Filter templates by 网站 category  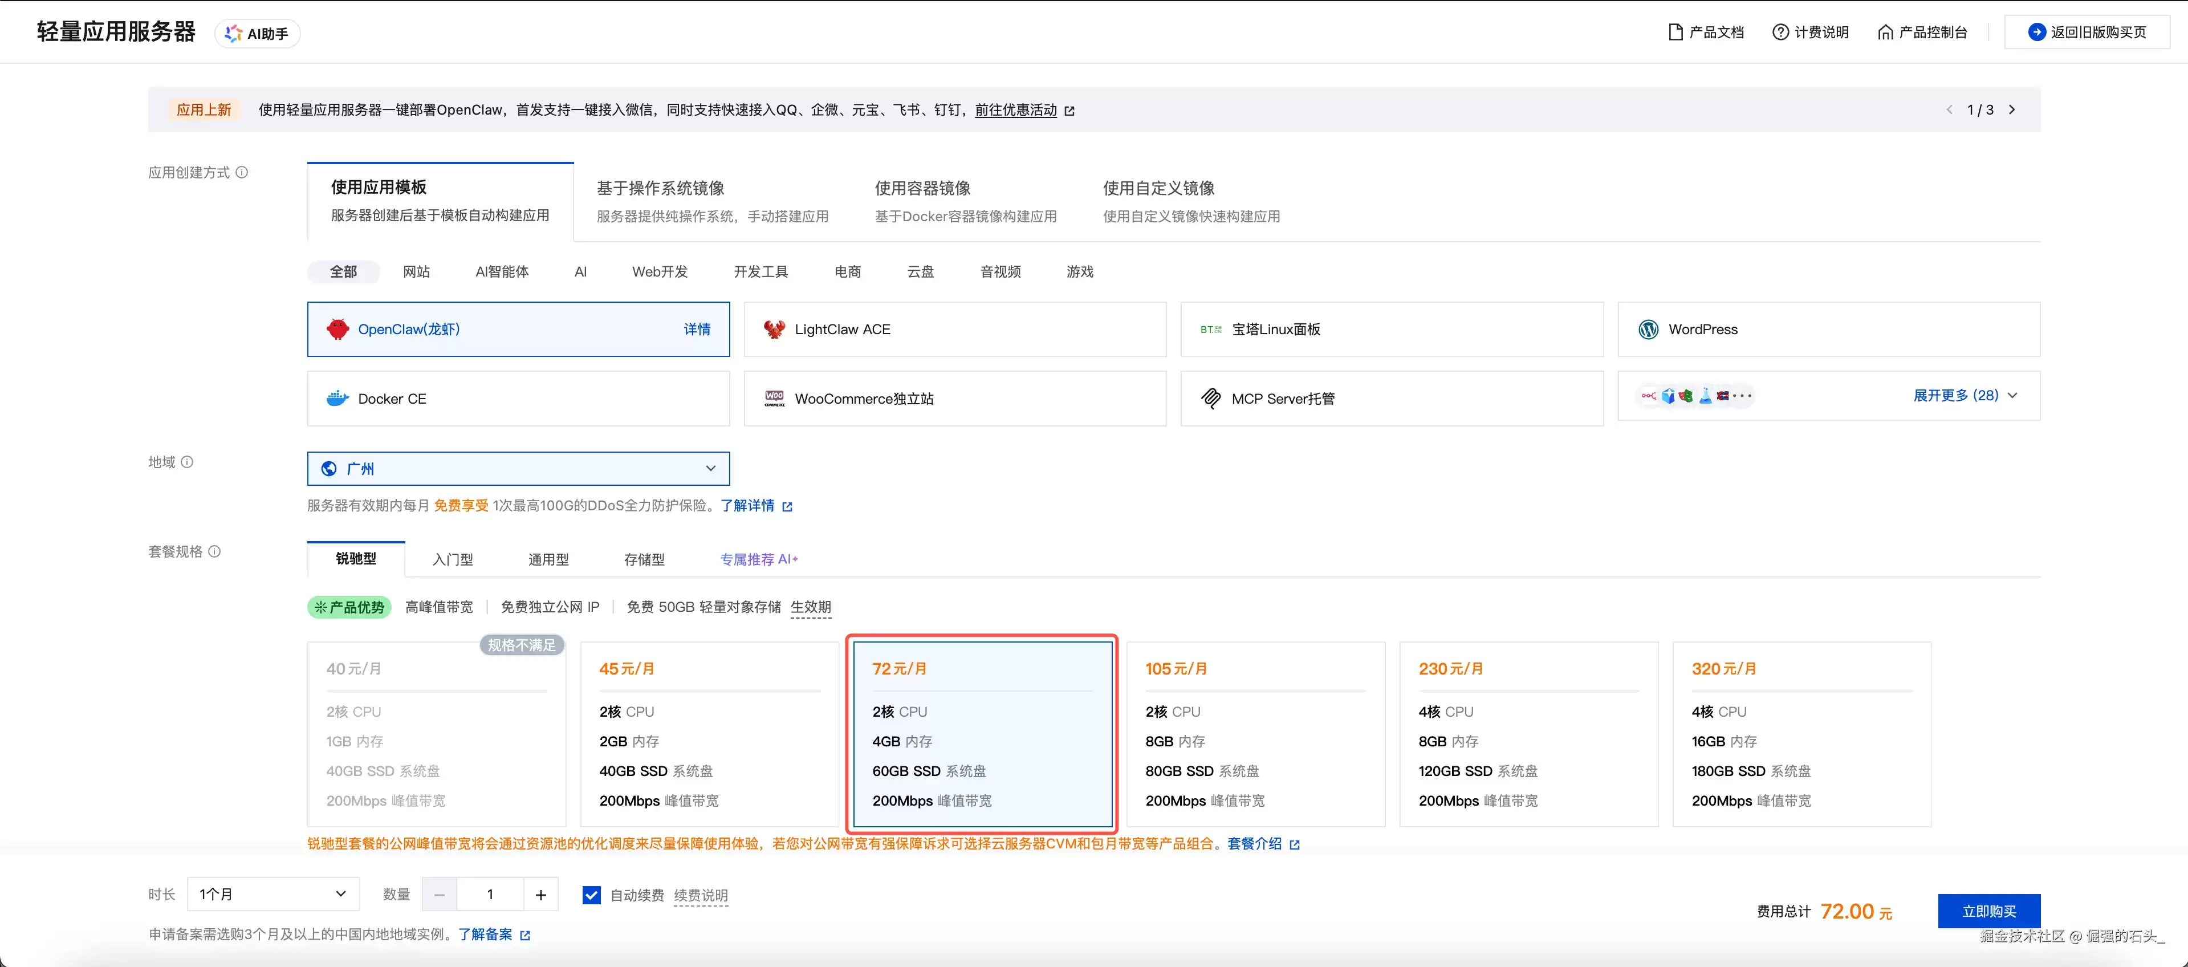coord(416,272)
